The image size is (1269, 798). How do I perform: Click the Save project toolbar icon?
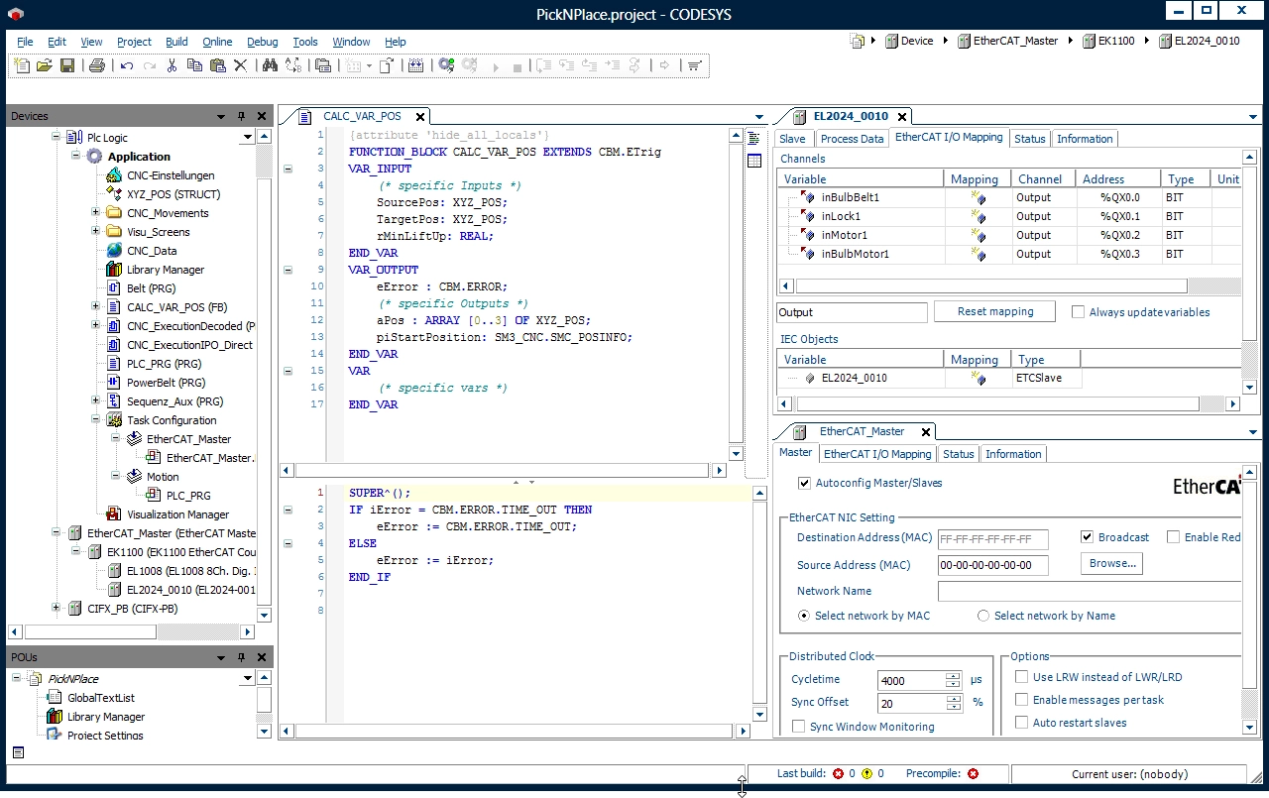(x=67, y=65)
